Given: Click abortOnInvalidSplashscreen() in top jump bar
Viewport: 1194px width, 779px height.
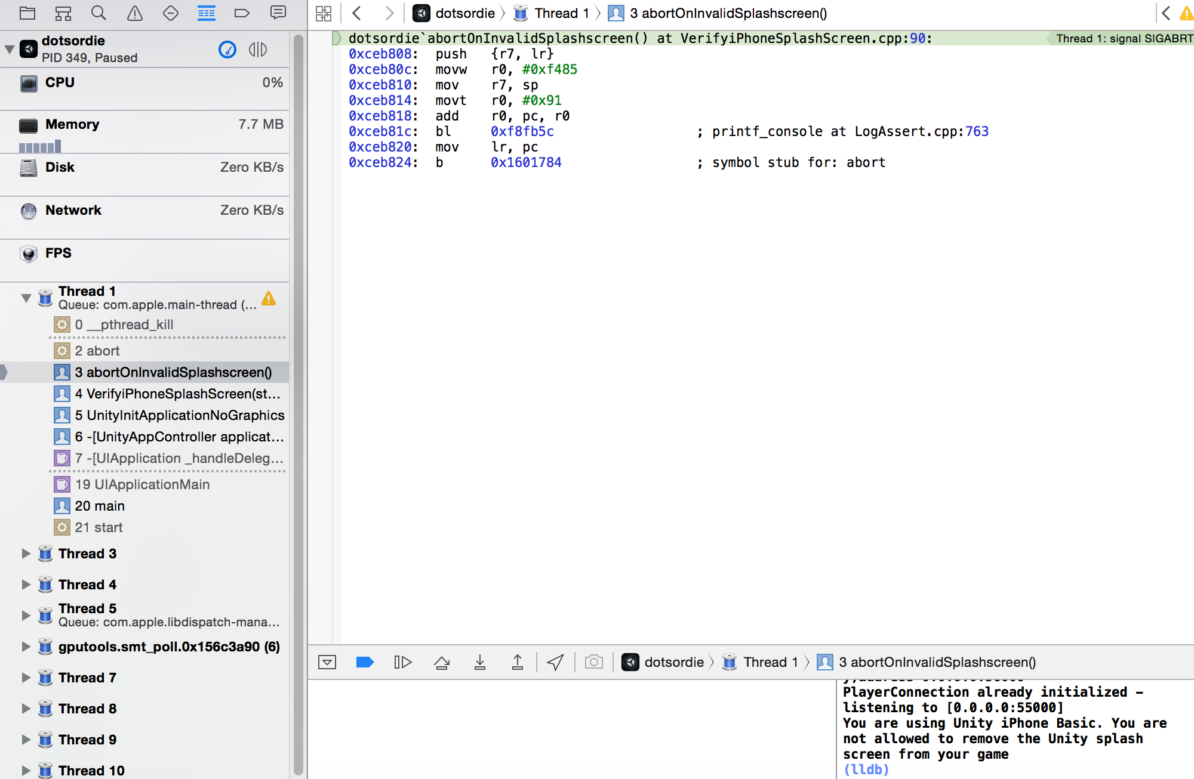Looking at the screenshot, I should click(718, 13).
